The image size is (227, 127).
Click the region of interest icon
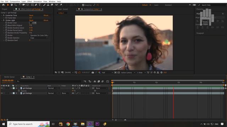pyautogui.click(x=115, y=73)
